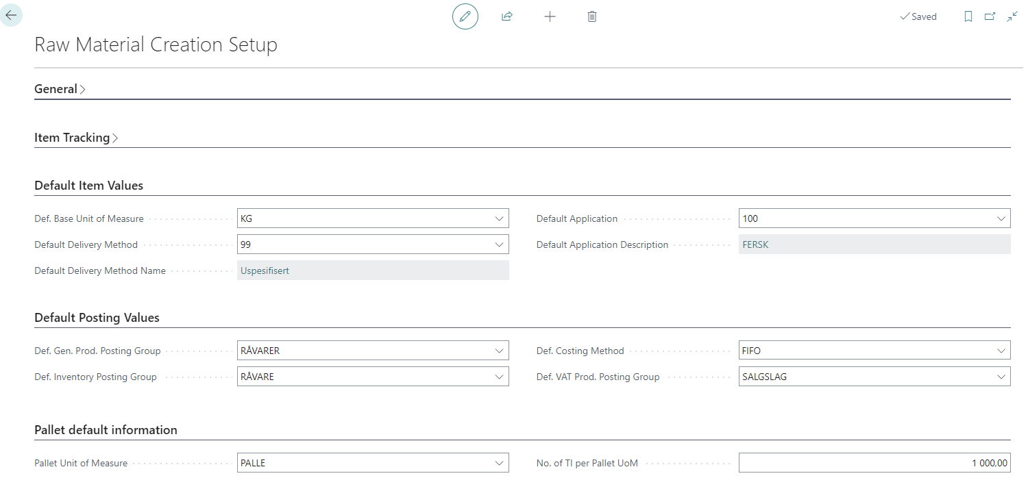Open Default Application dropdown arrow
Screen dimensions: 1028x491
tap(1001, 218)
